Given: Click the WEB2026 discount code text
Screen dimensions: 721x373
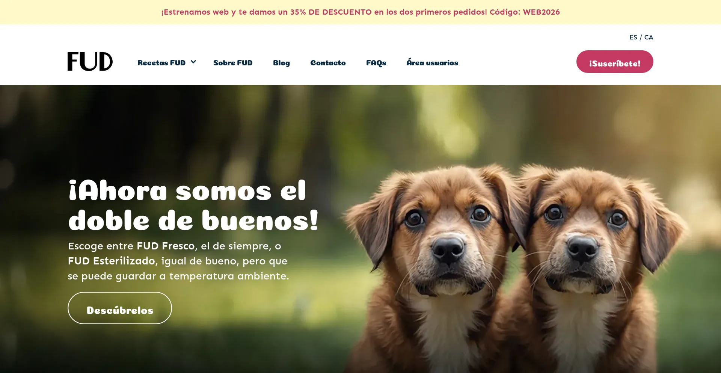Looking at the screenshot, I should pos(541,12).
